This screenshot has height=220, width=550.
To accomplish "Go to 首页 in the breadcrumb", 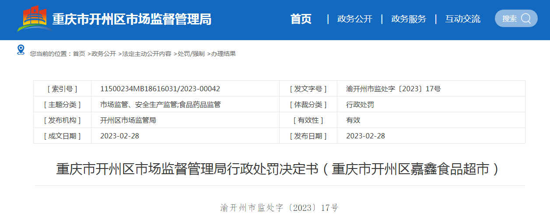I will point(79,54).
